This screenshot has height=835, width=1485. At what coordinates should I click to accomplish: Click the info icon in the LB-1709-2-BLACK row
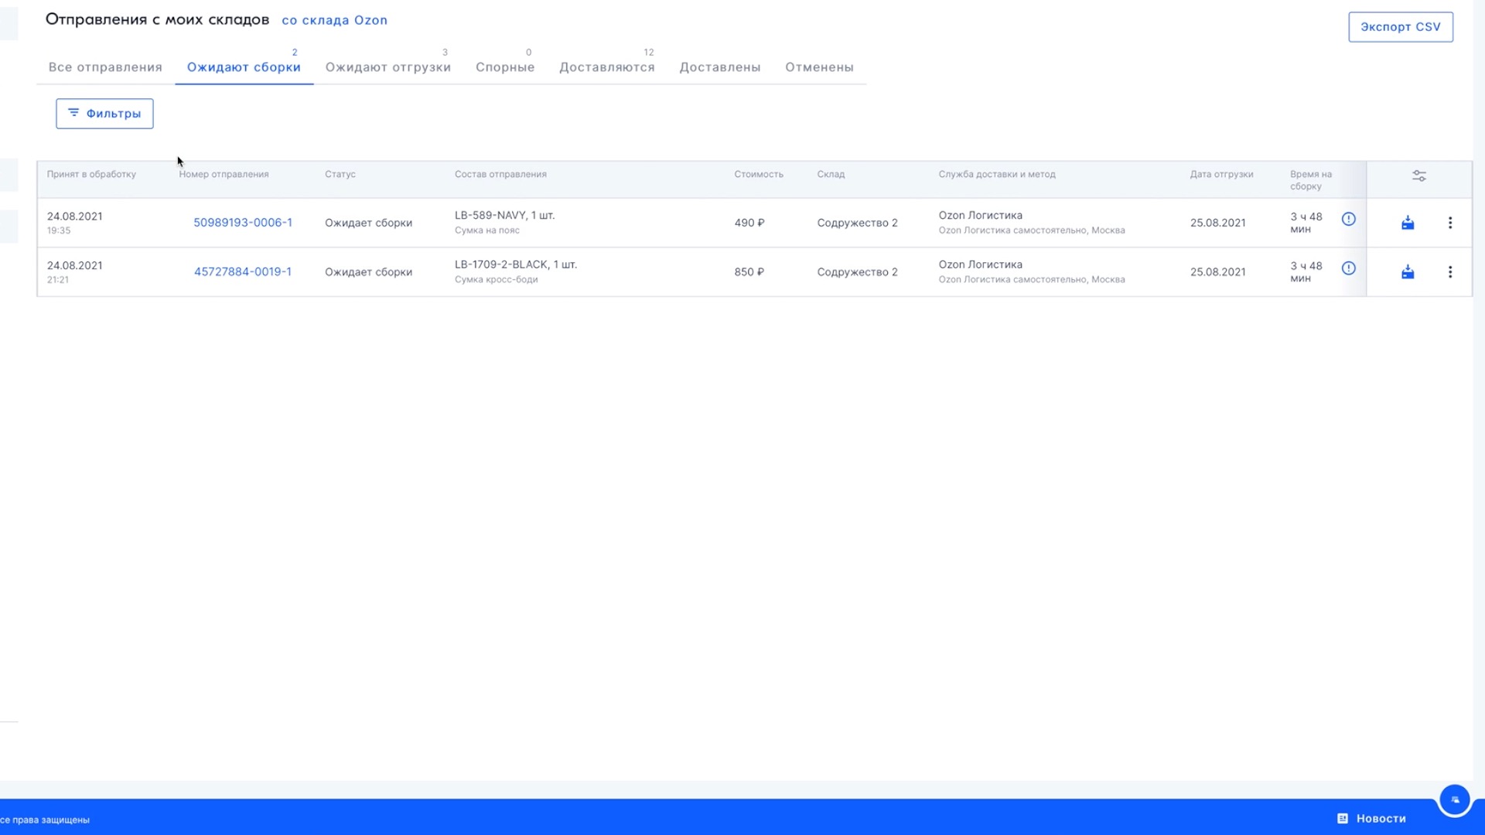tap(1348, 268)
